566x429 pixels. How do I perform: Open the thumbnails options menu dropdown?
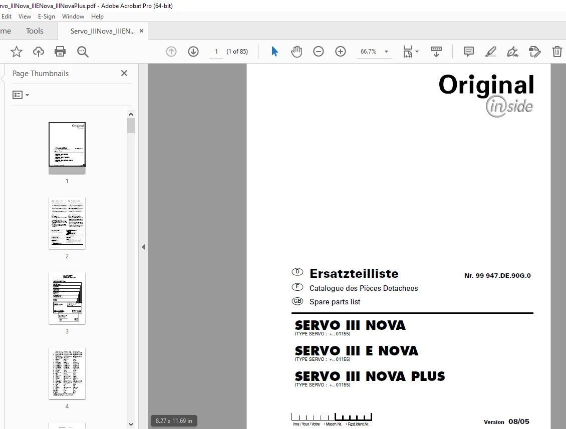21,95
